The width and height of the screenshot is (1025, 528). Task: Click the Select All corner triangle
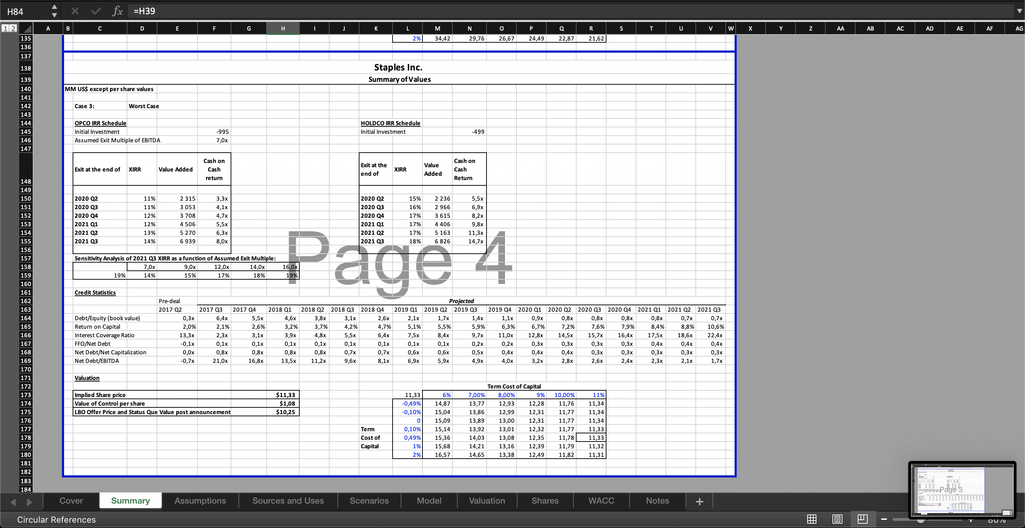coord(26,29)
